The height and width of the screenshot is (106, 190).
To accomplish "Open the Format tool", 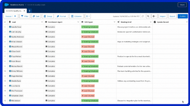I will click(61, 16).
